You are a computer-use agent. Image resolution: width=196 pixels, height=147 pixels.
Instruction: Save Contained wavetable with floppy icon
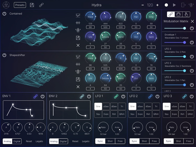(x=78, y=38)
